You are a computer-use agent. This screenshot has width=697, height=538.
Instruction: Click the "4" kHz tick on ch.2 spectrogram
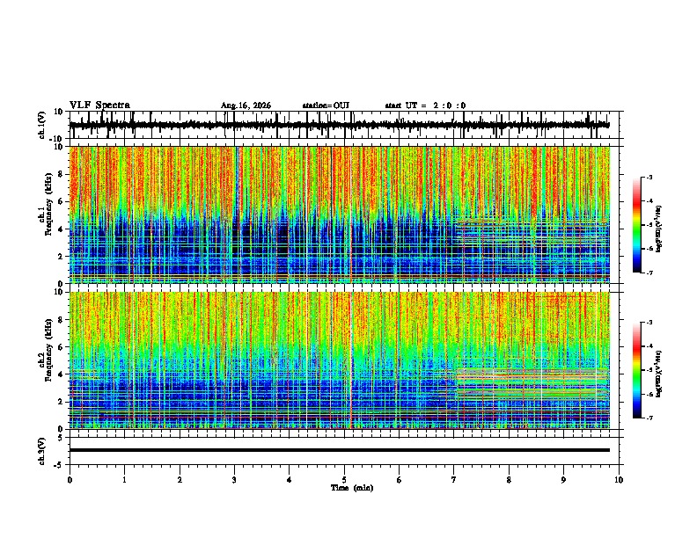[62, 374]
